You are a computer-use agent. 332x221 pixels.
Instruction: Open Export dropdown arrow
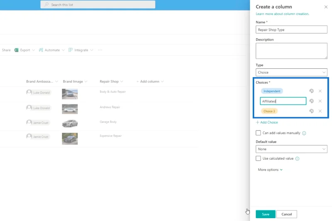[34, 50]
